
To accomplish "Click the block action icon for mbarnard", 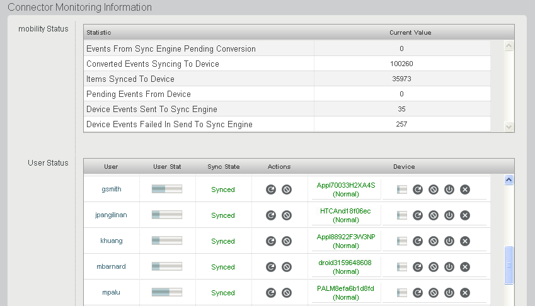I will pyautogui.click(x=287, y=267).
